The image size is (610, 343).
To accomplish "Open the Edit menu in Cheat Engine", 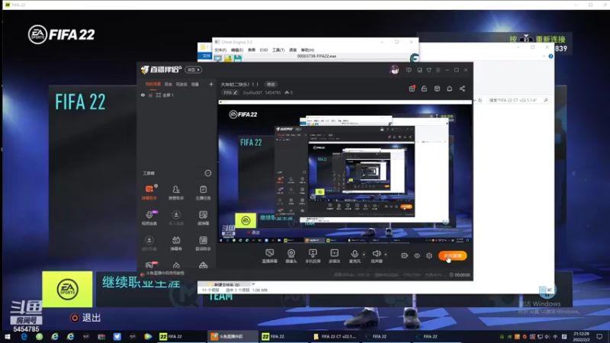I will tap(237, 50).
